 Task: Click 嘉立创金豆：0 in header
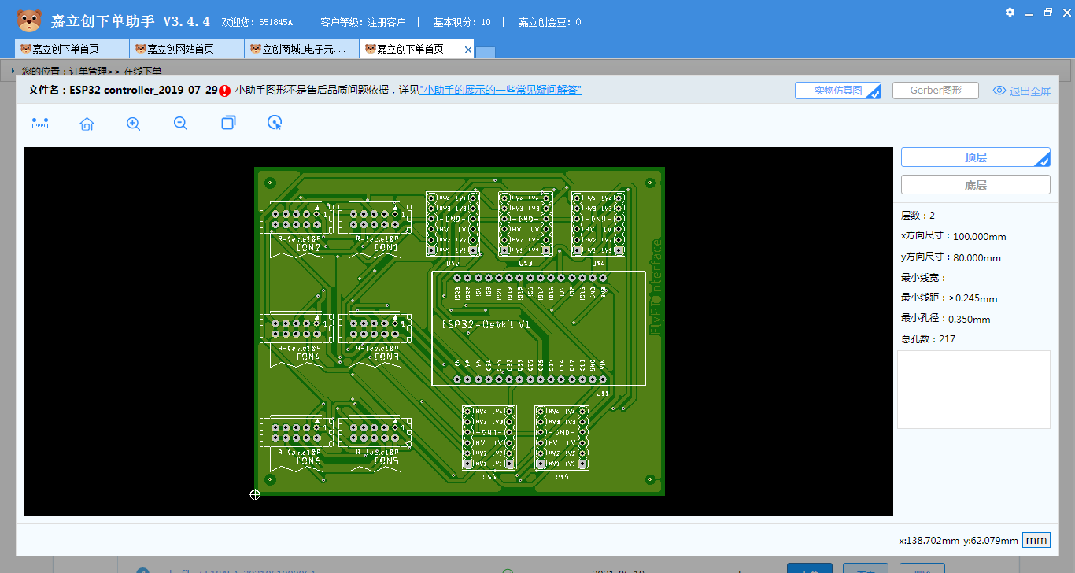550,22
